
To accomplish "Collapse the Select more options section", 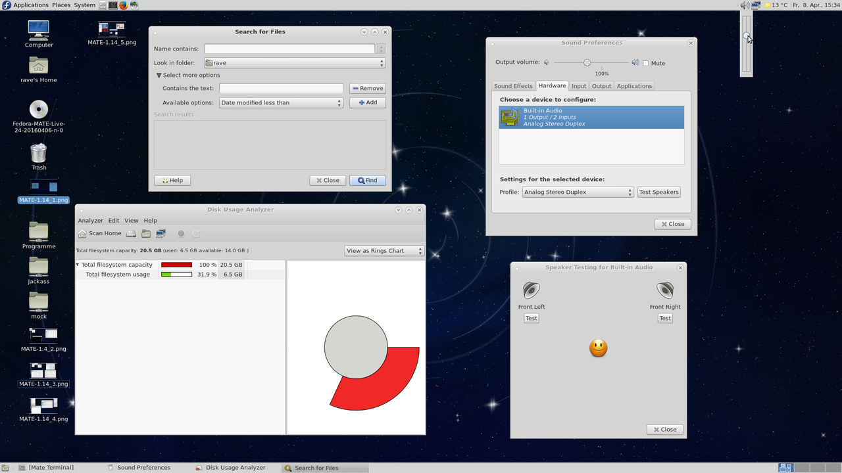I will (x=159, y=76).
